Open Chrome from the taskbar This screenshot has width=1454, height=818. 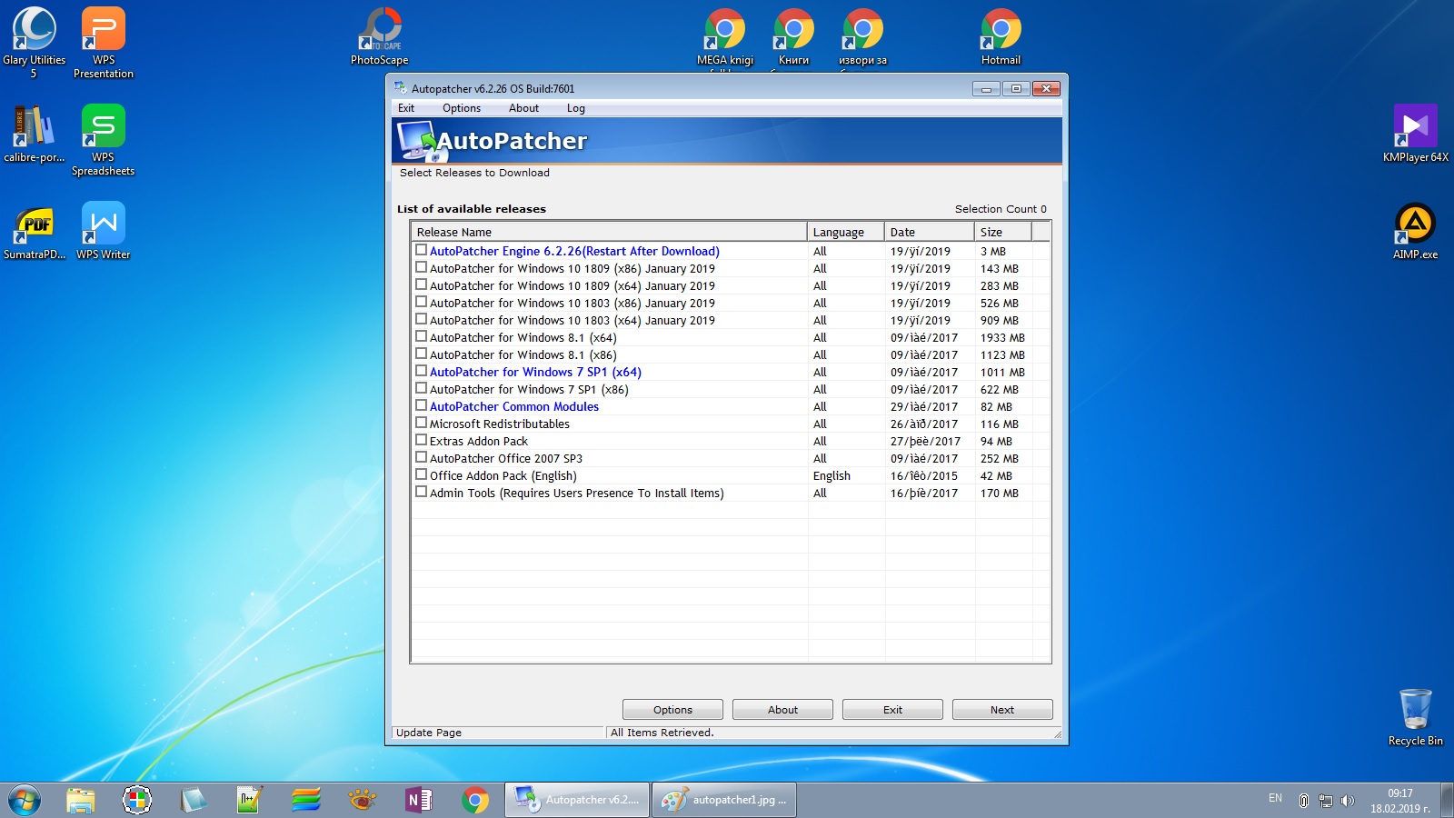(x=474, y=800)
